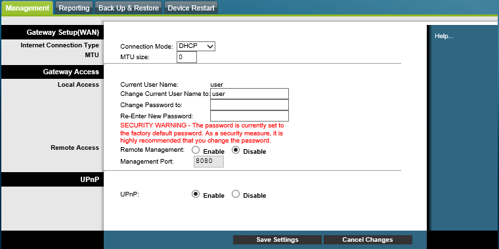
Task: Switch to the Management tab
Action: click(x=27, y=8)
